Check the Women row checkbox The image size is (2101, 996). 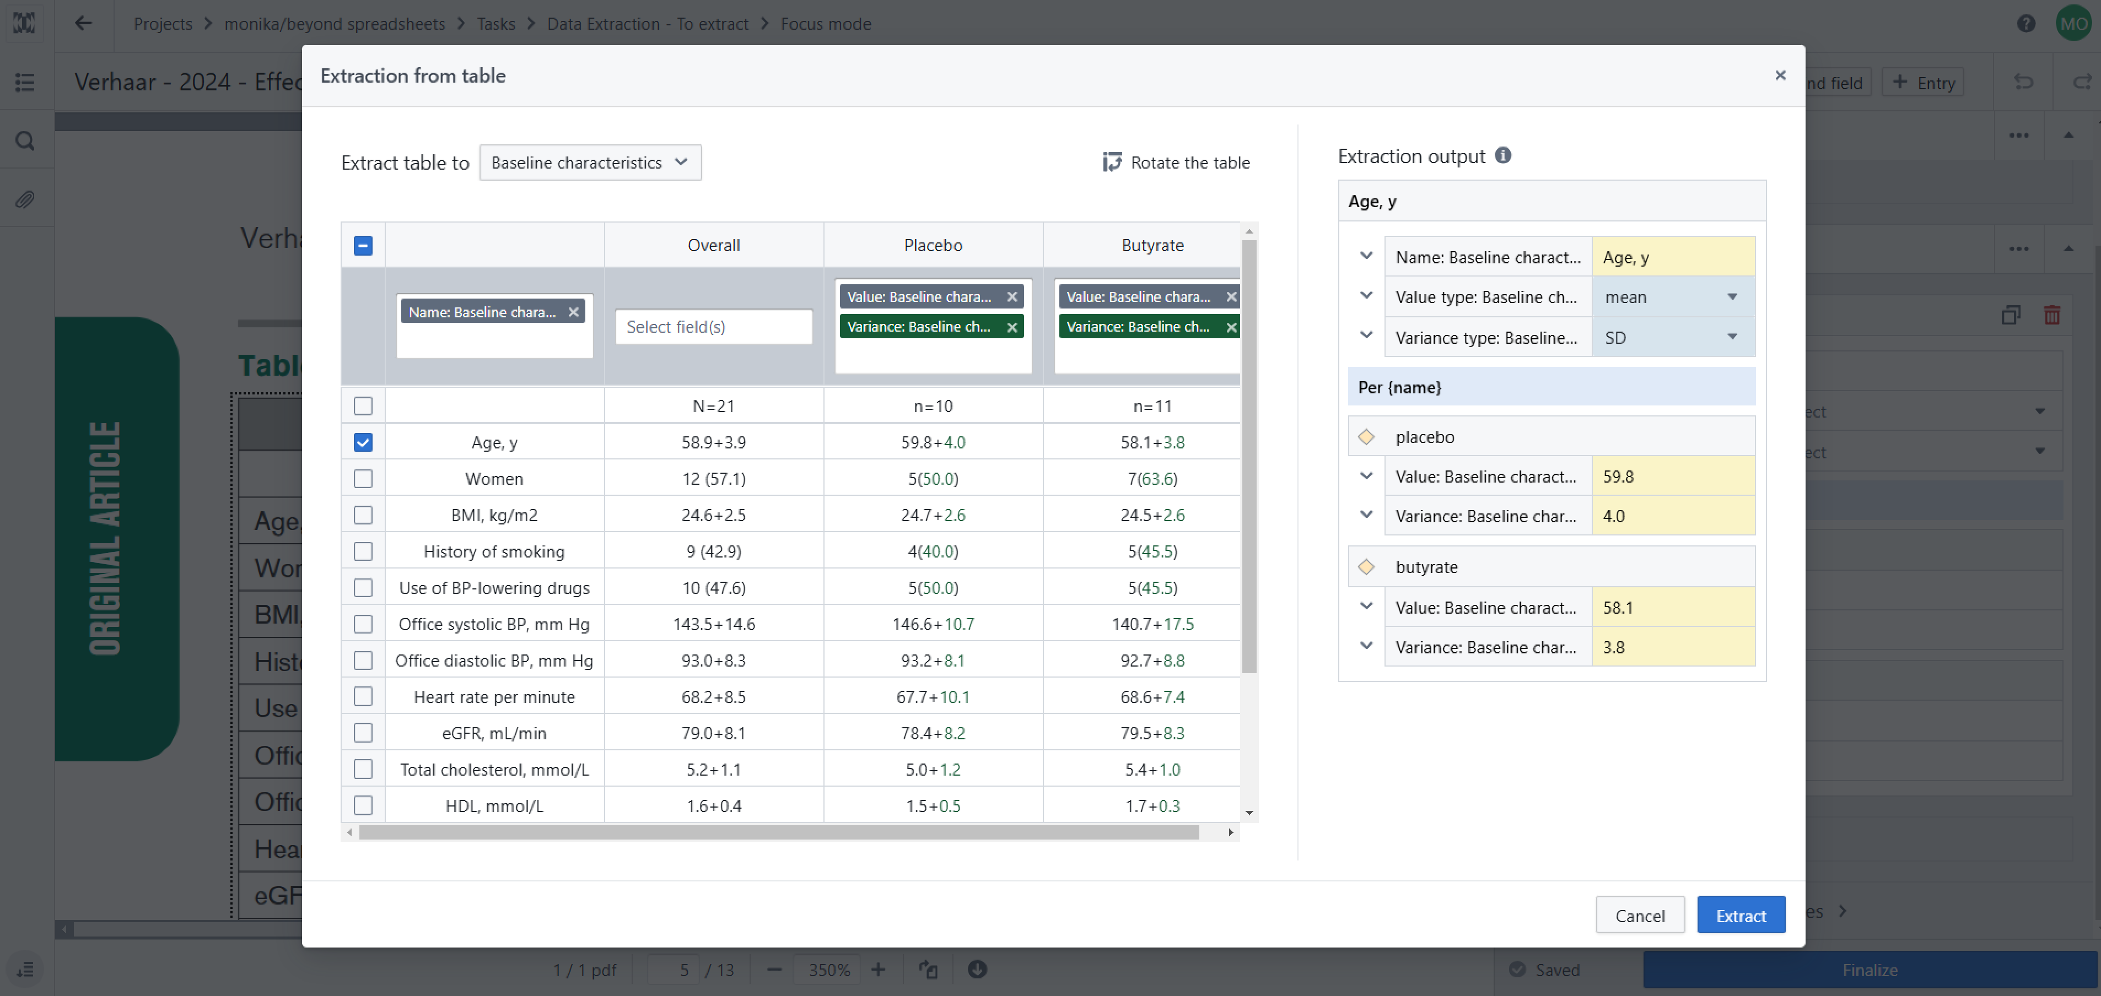click(363, 479)
